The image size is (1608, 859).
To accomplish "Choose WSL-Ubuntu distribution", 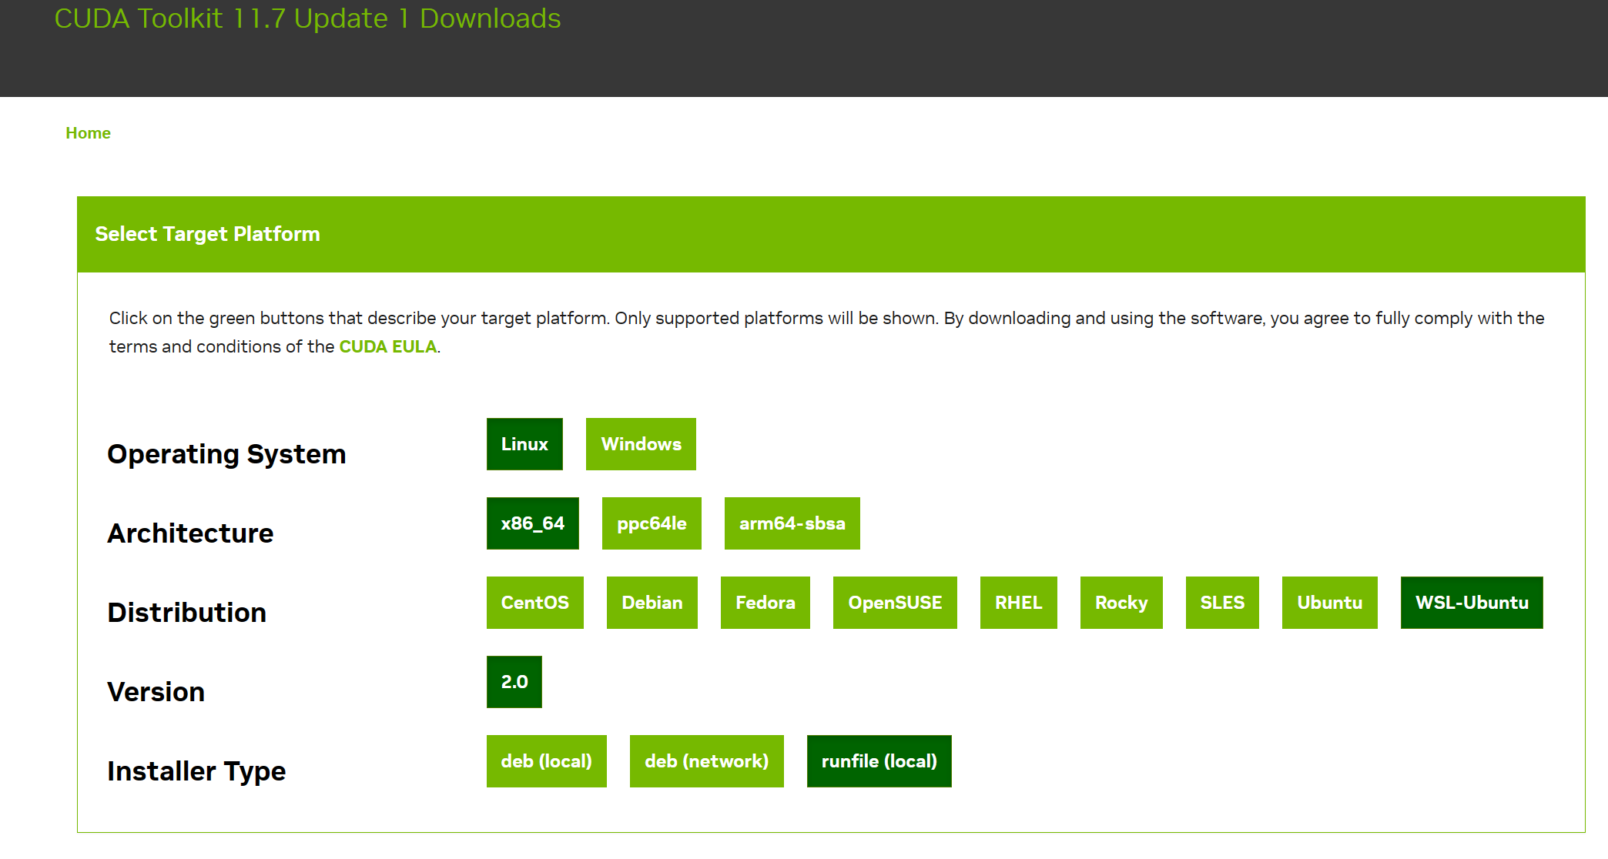I will click(1472, 603).
